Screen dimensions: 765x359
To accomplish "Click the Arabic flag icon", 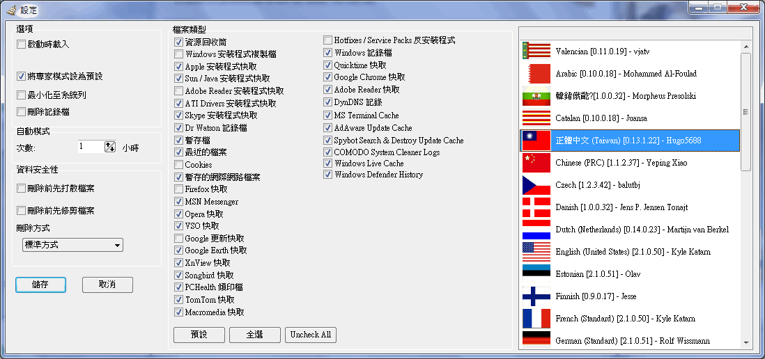I will pyautogui.click(x=536, y=74).
